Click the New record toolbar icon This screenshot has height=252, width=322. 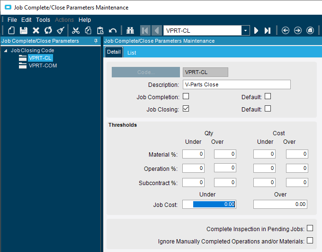click(x=11, y=30)
